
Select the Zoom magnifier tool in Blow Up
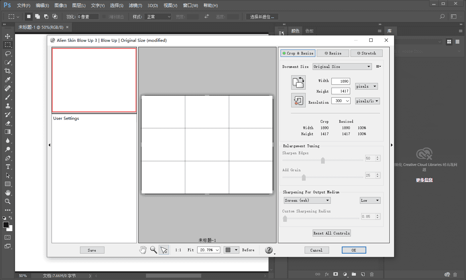tap(153, 250)
